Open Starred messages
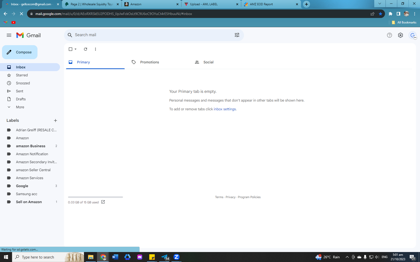This screenshot has height=262, width=420. click(x=30, y=75)
